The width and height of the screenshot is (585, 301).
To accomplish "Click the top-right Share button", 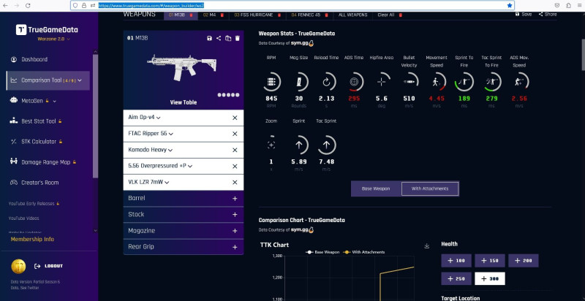I will pyautogui.click(x=548, y=14).
